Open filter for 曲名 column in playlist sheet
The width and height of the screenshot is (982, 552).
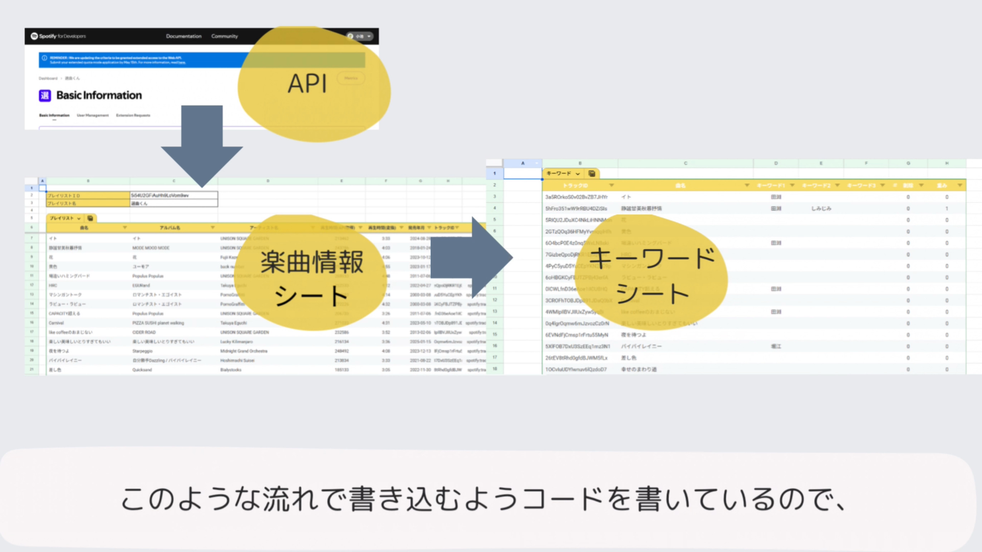(125, 228)
